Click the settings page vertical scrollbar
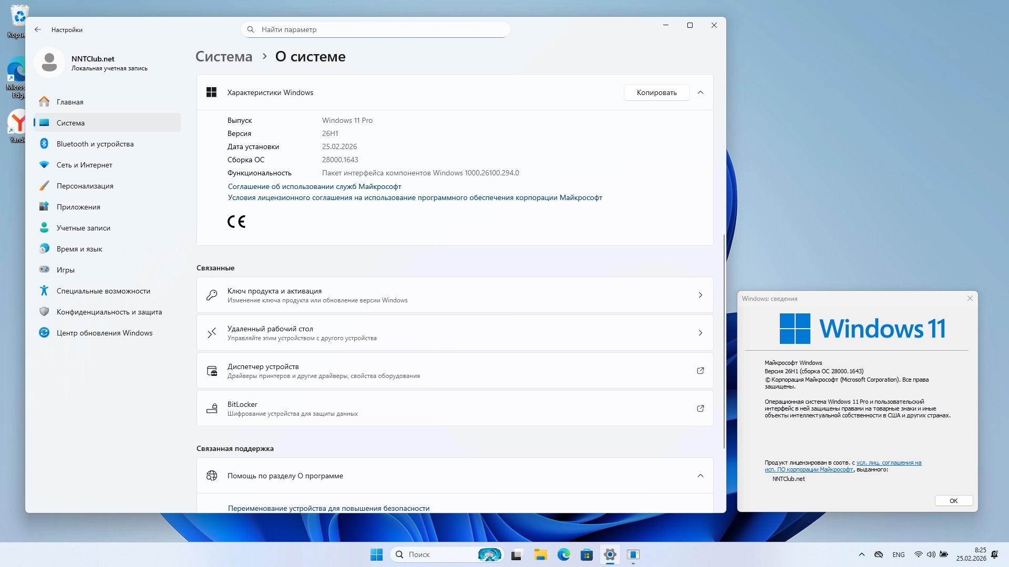Image resolution: width=1009 pixels, height=567 pixels. [x=724, y=341]
